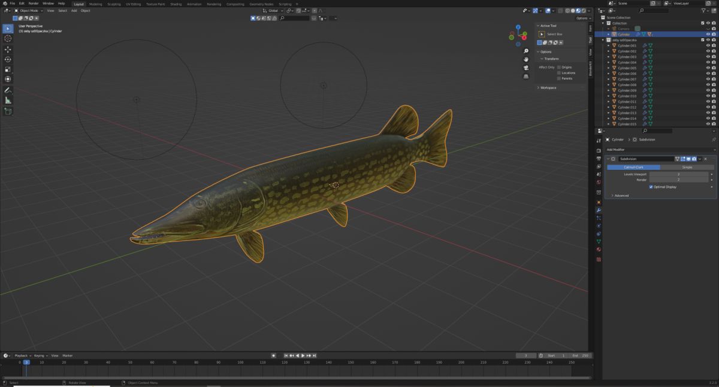The width and height of the screenshot is (719, 387).
Task: Open the Render properties tab
Action: point(599,150)
